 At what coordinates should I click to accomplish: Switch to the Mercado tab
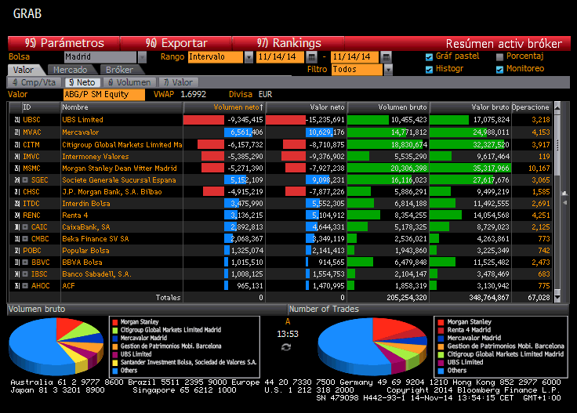(70, 70)
